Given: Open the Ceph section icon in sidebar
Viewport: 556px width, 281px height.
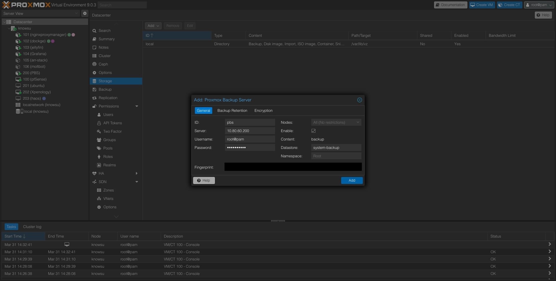Looking at the screenshot, I should pos(94,64).
